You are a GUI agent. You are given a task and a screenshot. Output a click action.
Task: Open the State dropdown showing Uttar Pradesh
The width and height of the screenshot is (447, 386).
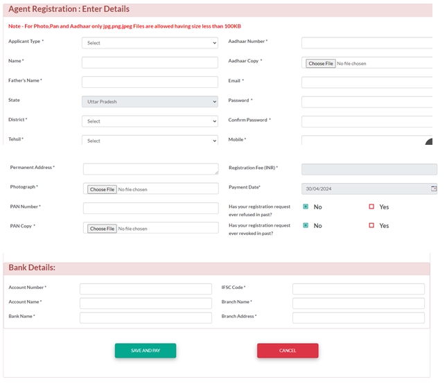click(x=150, y=101)
